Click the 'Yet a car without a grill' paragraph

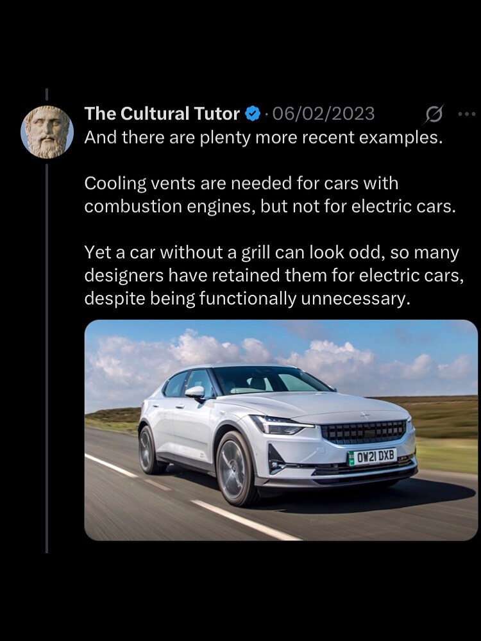274,275
